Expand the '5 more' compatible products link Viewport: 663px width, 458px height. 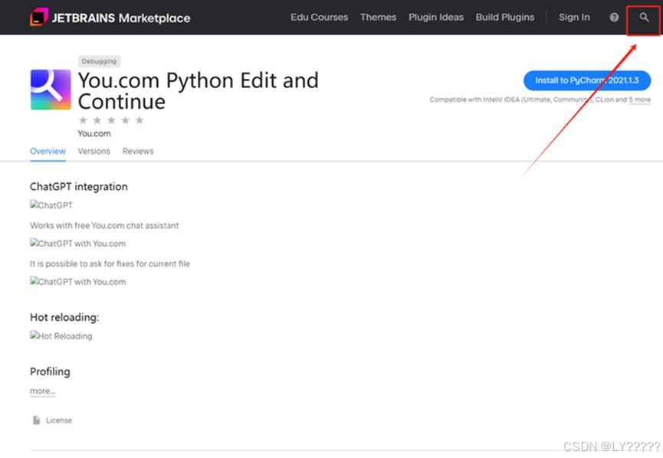(x=639, y=100)
